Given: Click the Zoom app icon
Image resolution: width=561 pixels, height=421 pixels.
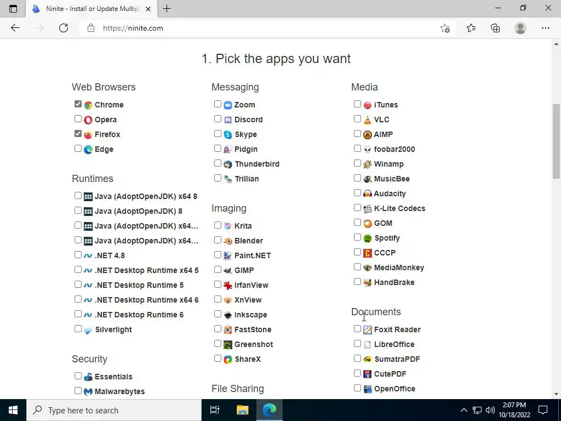Looking at the screenshot, I should click(228, 105).
